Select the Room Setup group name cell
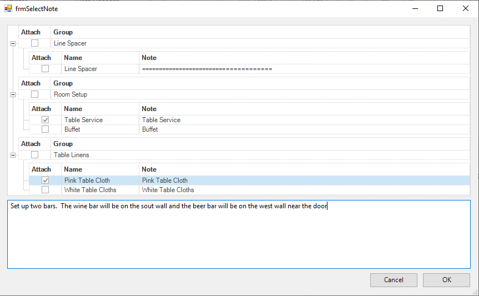The width and height of the screenshot is (479, 296). click(260, 94)
